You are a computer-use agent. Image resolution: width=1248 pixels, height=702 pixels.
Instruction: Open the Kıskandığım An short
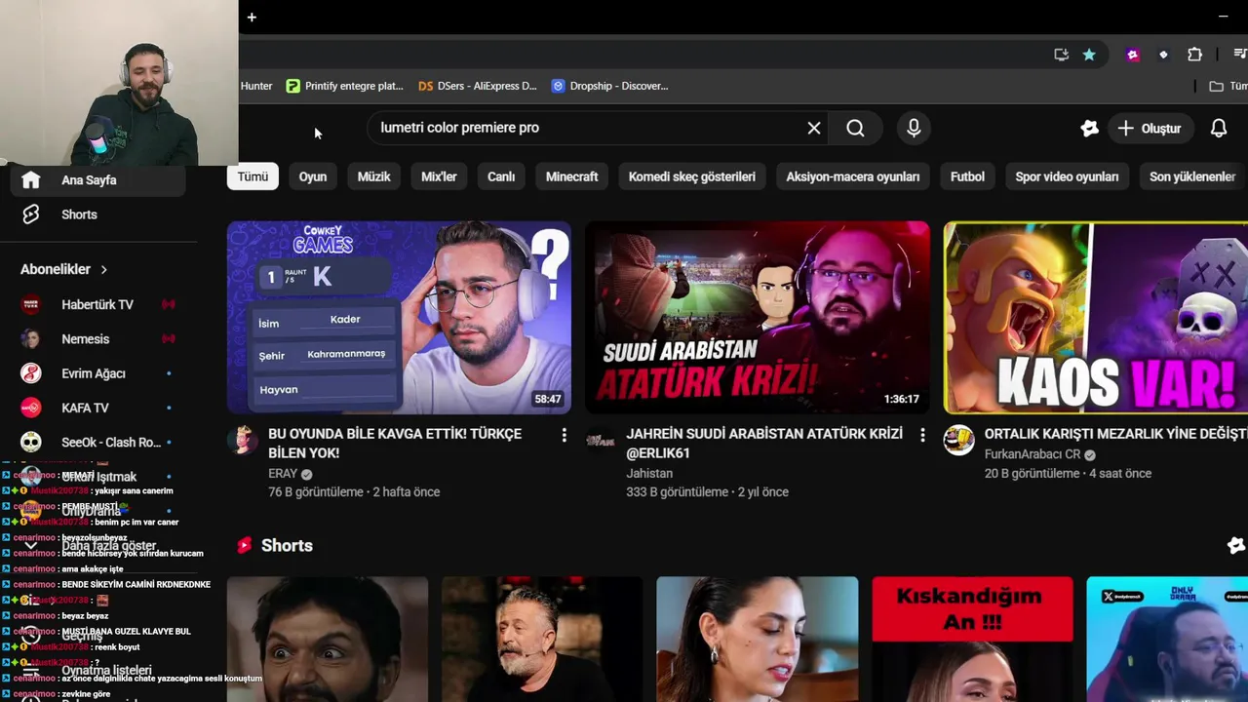click(x=972, y=640)
